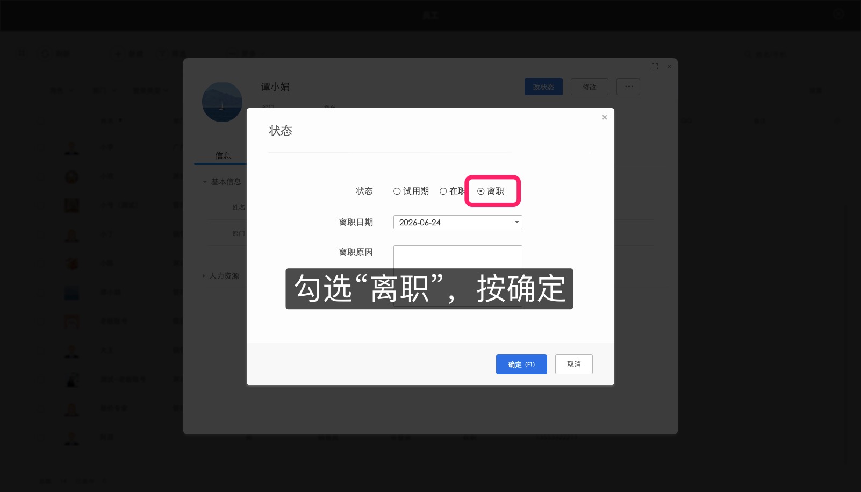The image size is (861, 492).
Task: Expand profile window to fullscreen icon
Action: point(655,67)
